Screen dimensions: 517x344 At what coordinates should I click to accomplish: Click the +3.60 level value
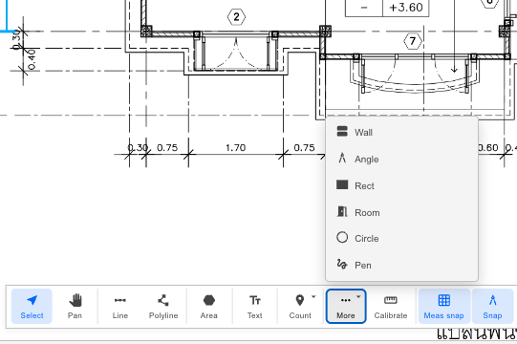click(406, 8)
